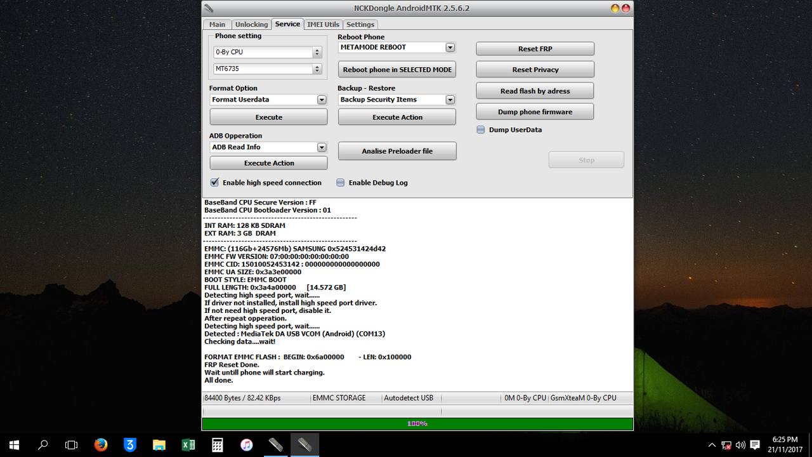
Task: Switch to Unlocking tab
Action: (251, 25)
